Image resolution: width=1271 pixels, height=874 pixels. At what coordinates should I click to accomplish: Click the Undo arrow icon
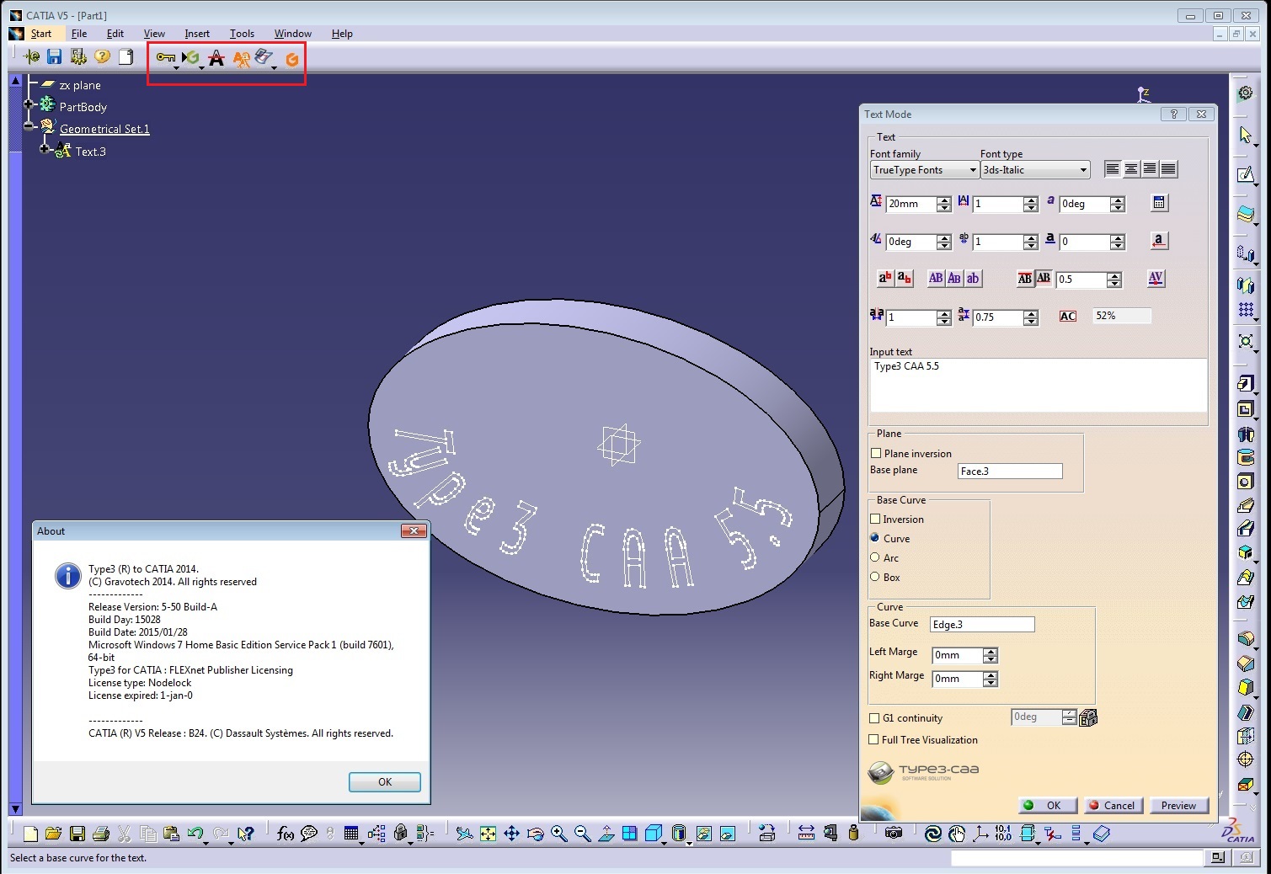195,834
